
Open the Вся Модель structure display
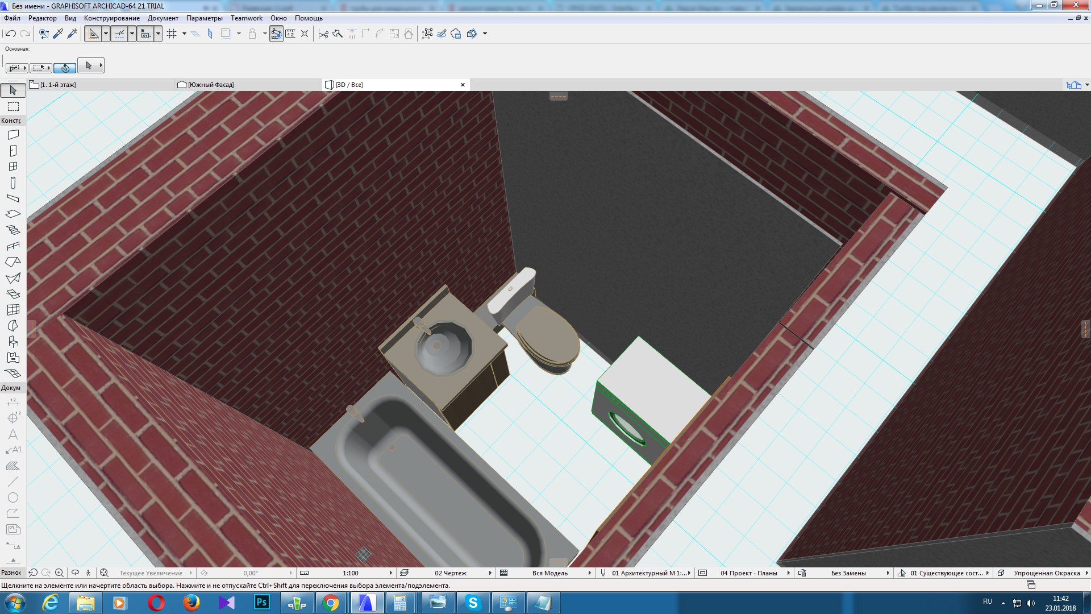point(545,573)
